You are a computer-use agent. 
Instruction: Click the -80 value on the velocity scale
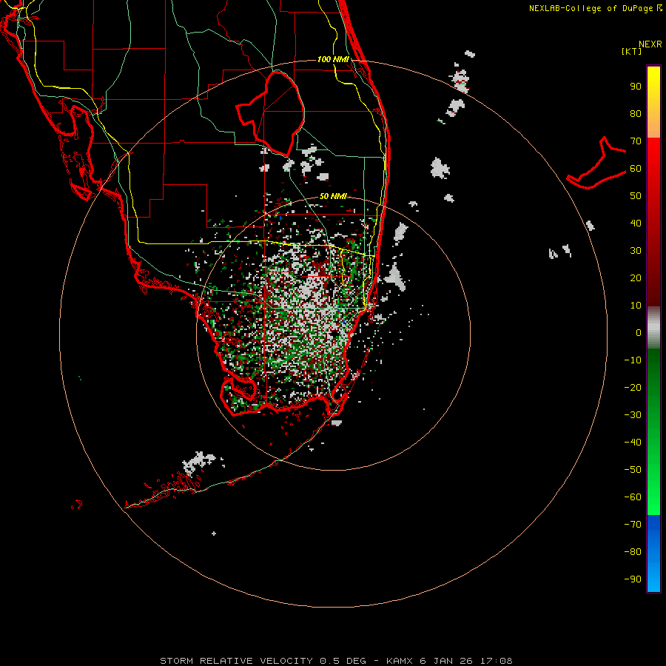pyautogui.click(x=633, y=552)
